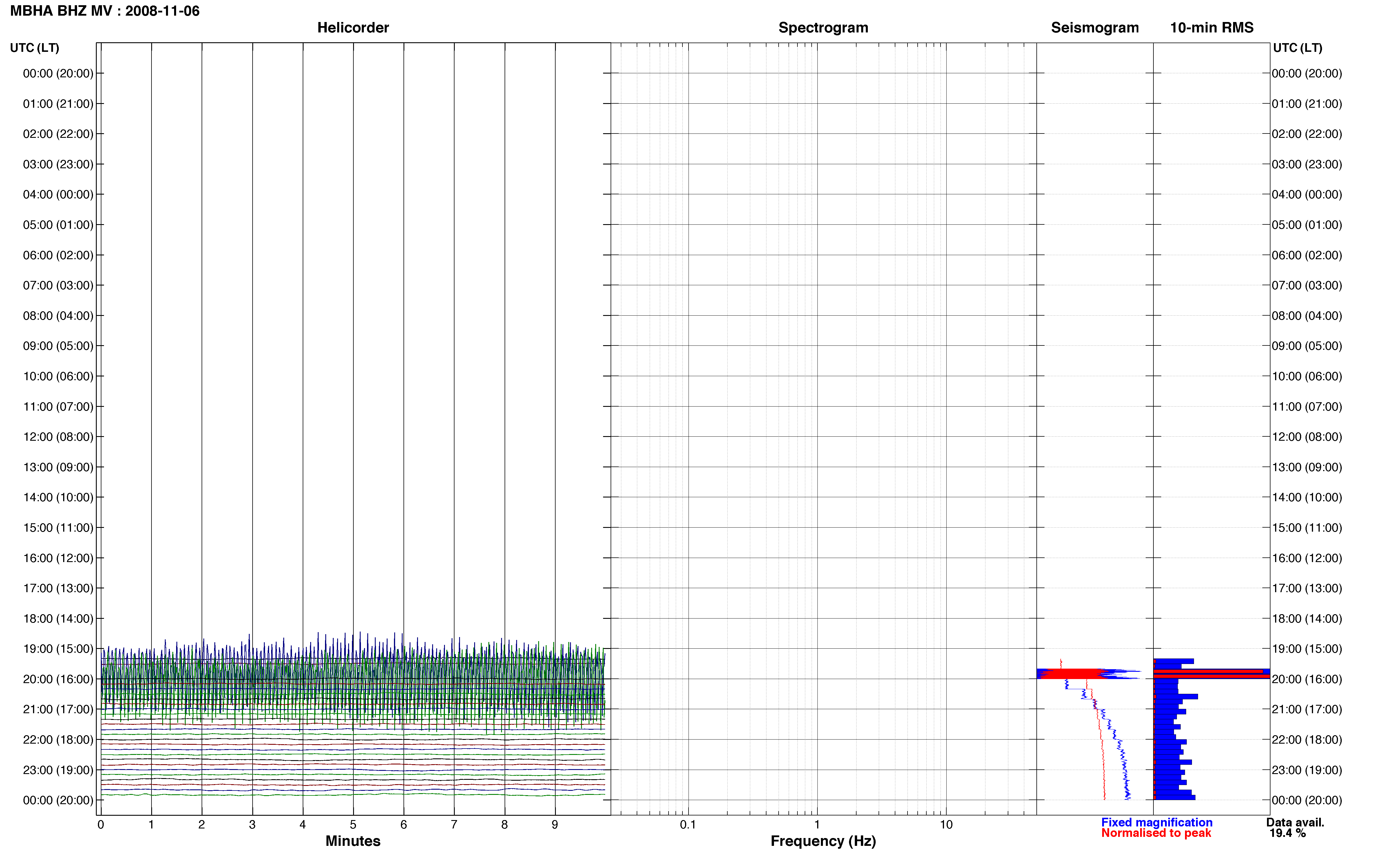Click 21:00 (17:00) label beside the Helicorder
Viewport: 1373px width, 858px height.
click(x=58, y=709)
